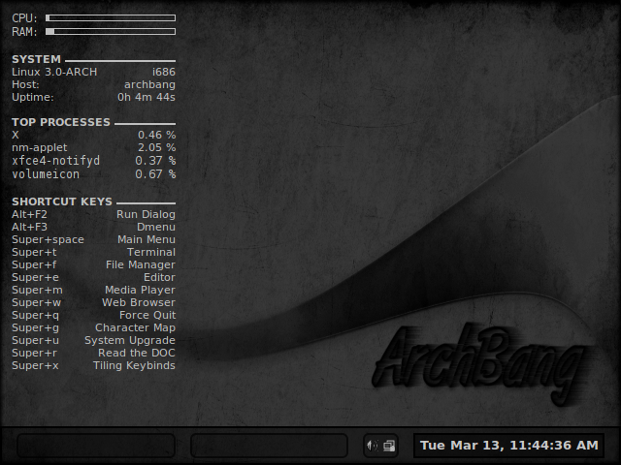Click the 'Super+g' shortcut text
Viewport: 621px width, 465px height.
[x=35, y=328]
